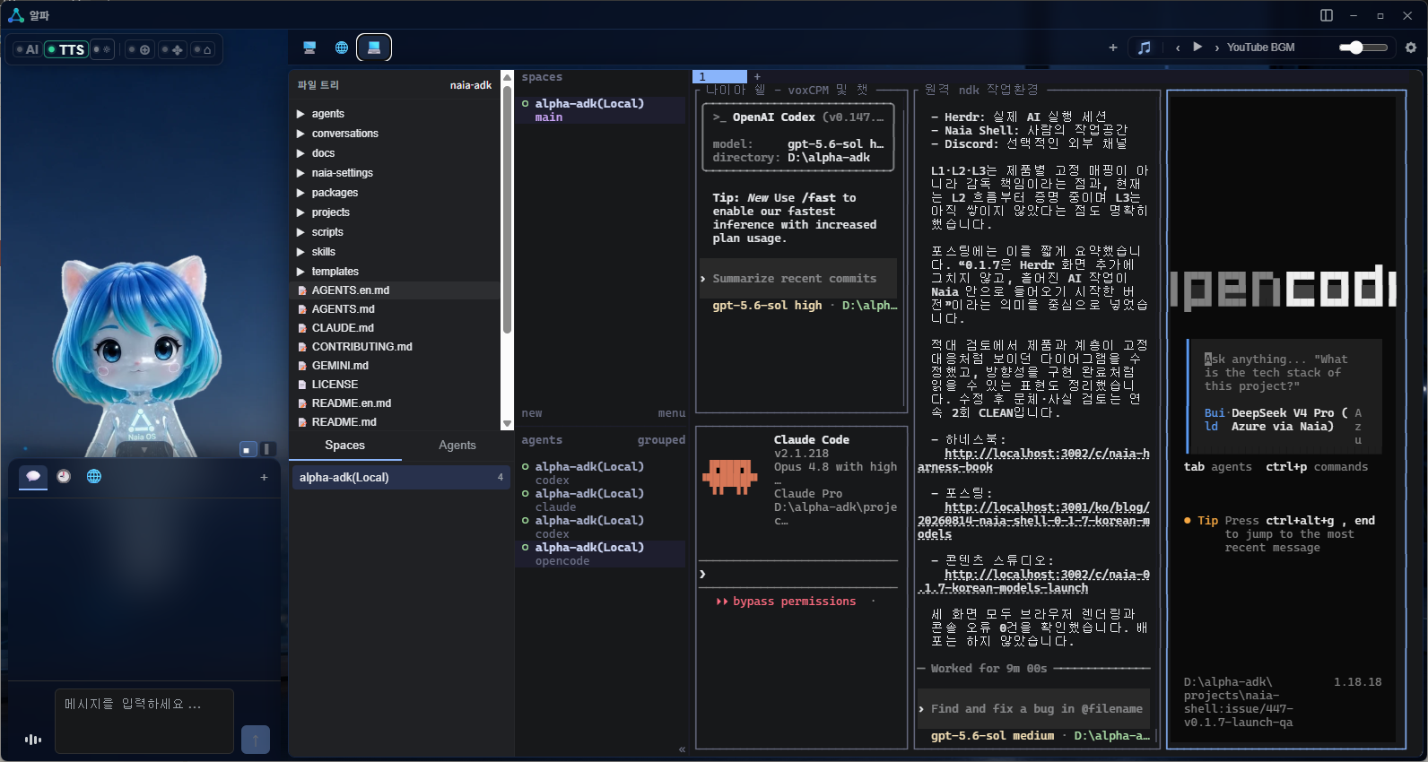Activate the voice waveform icon
The width and height of the screenshot is (1428, 762).
click(33, 740)
